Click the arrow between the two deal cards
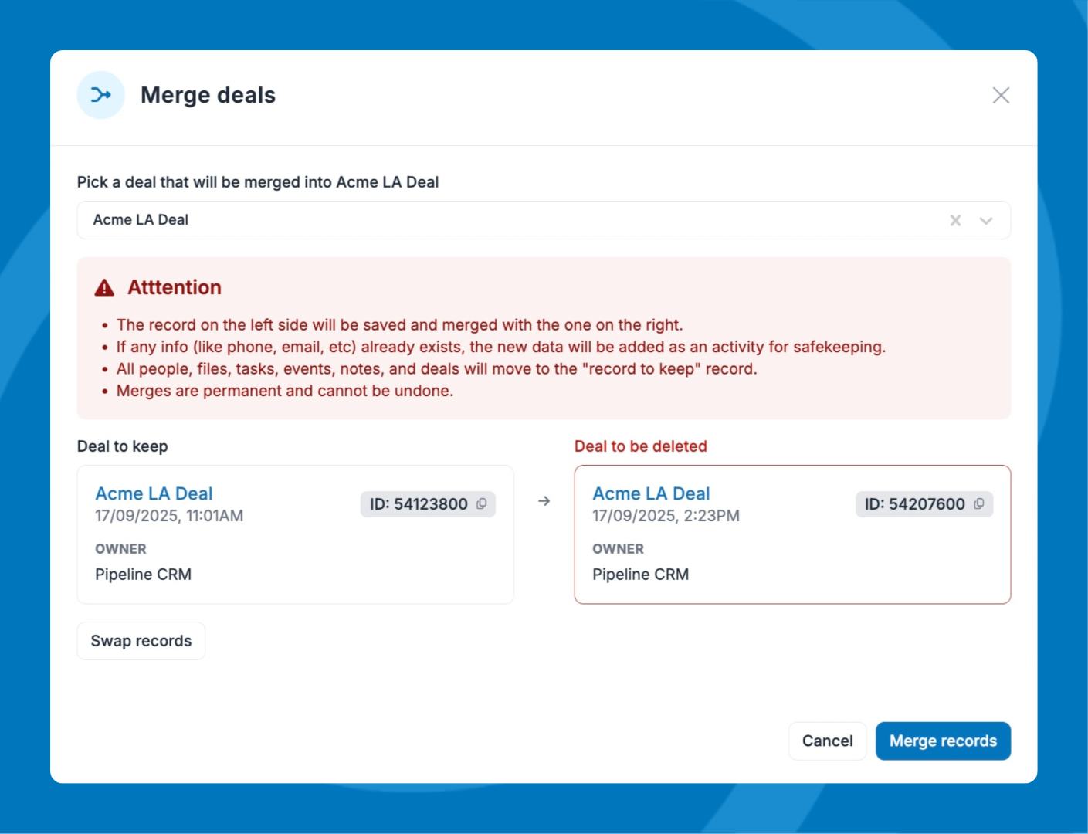 click(x=544, y=501)
